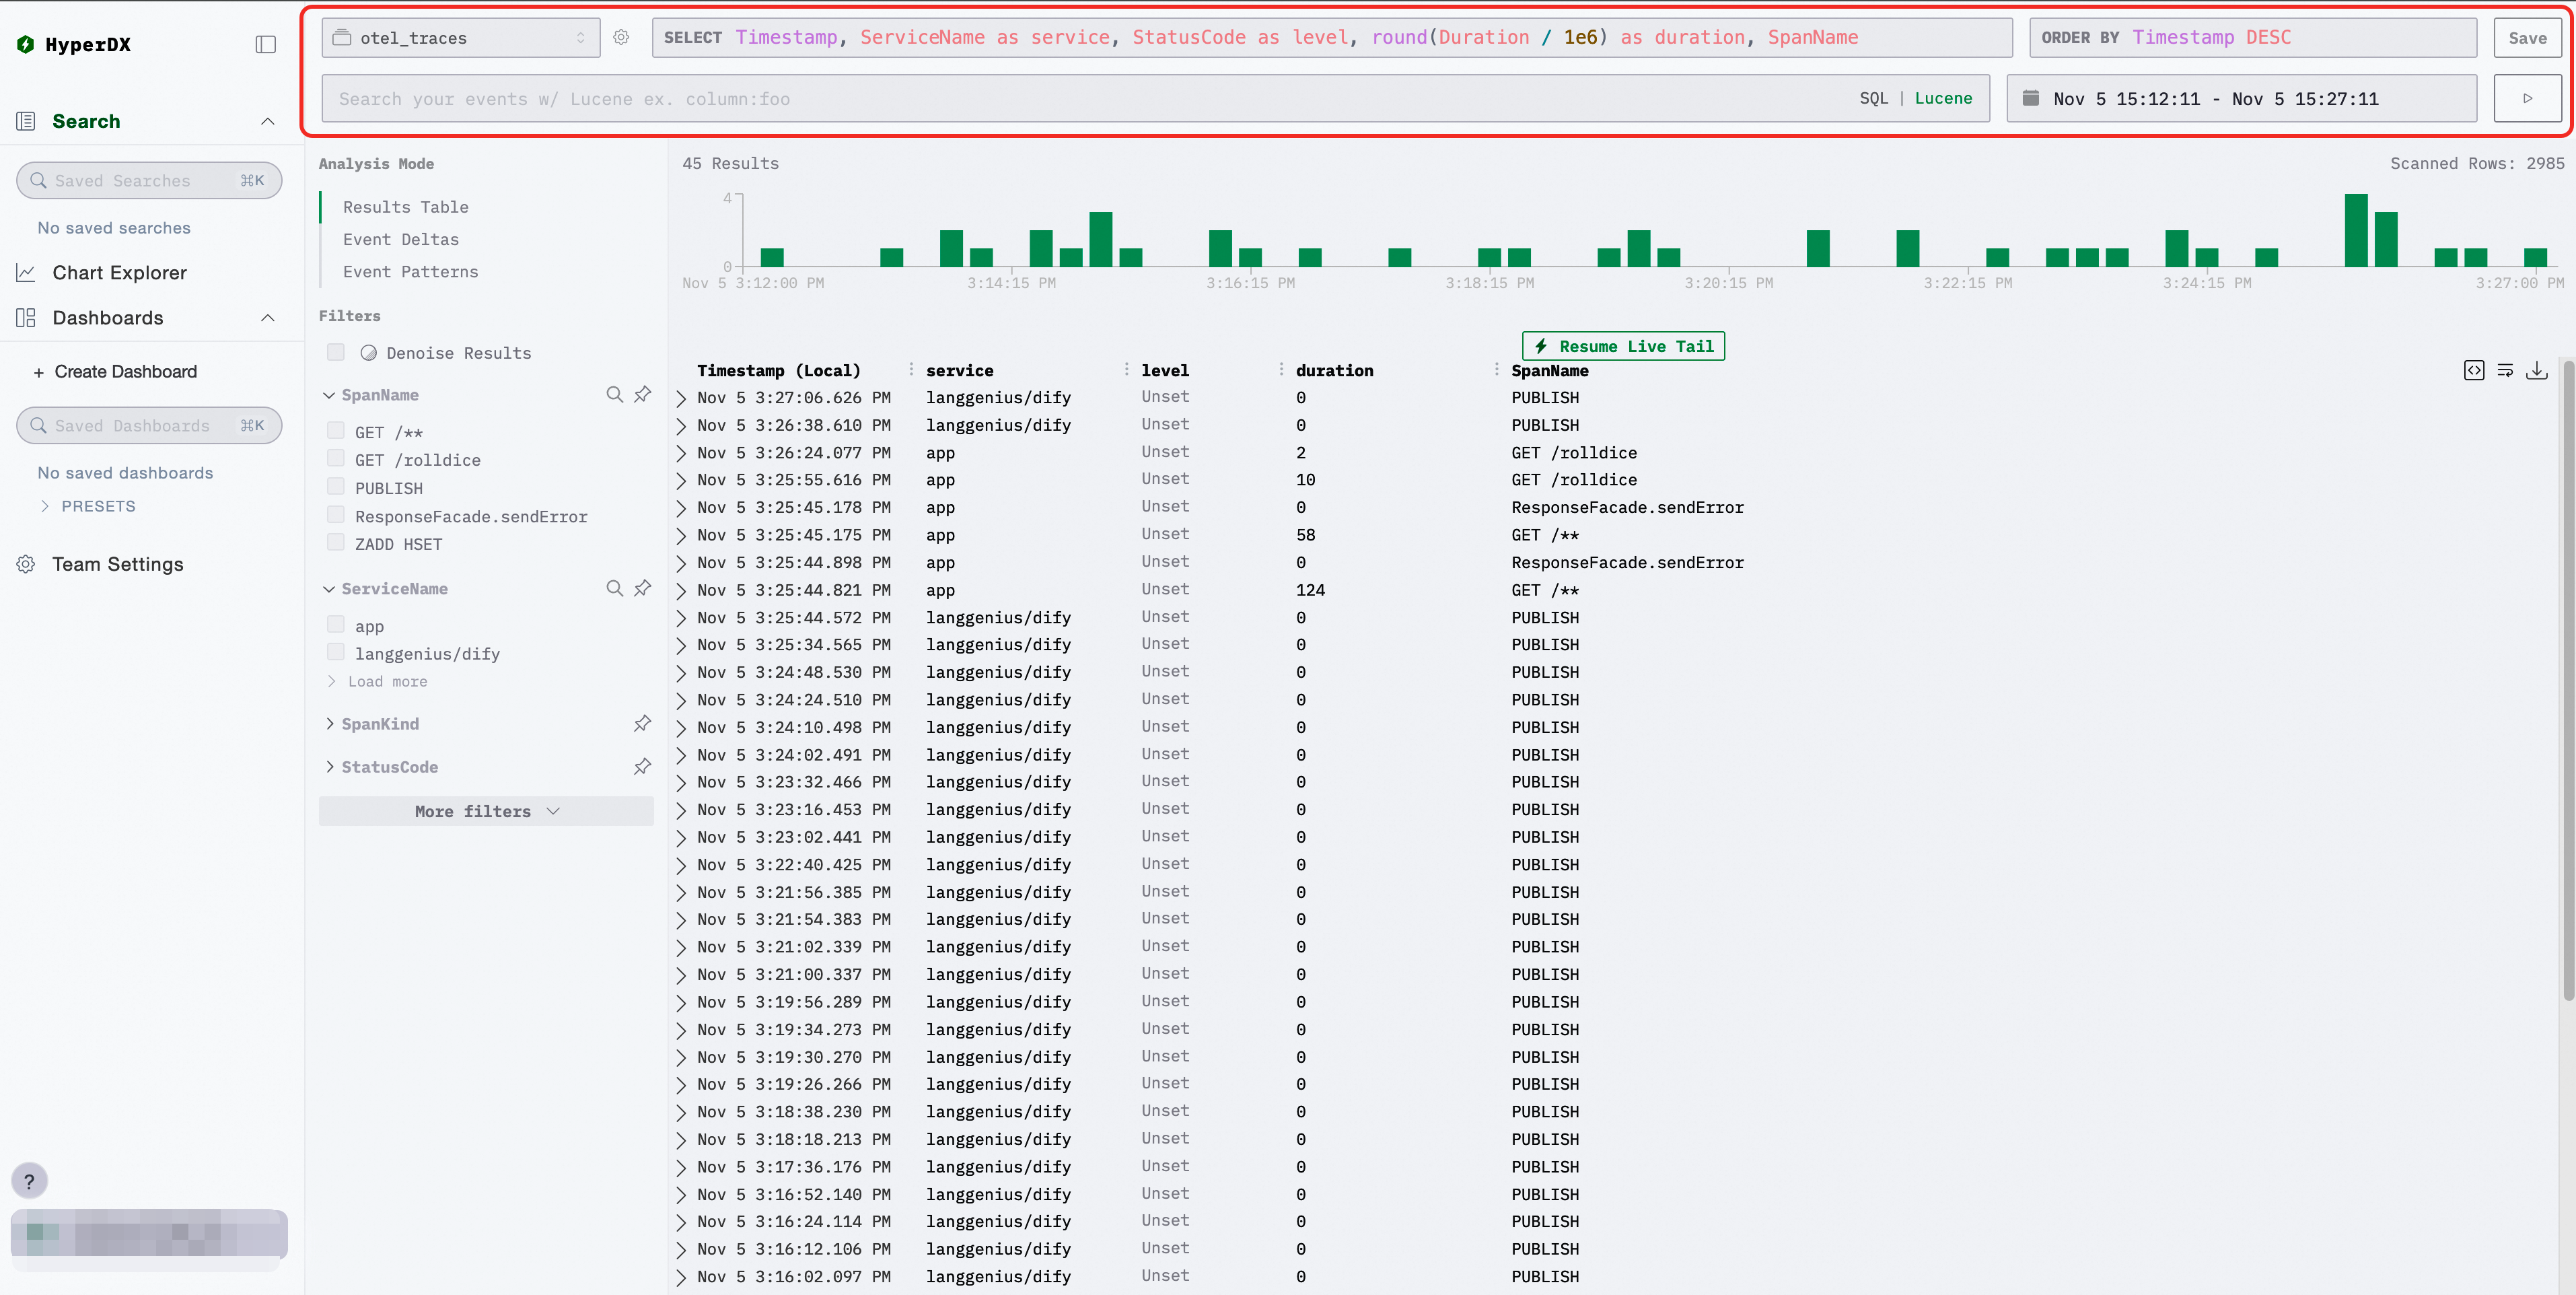Open the otel_traces source dropdown
Screen dimensions: 2576x1295
(x=461, y=38)
